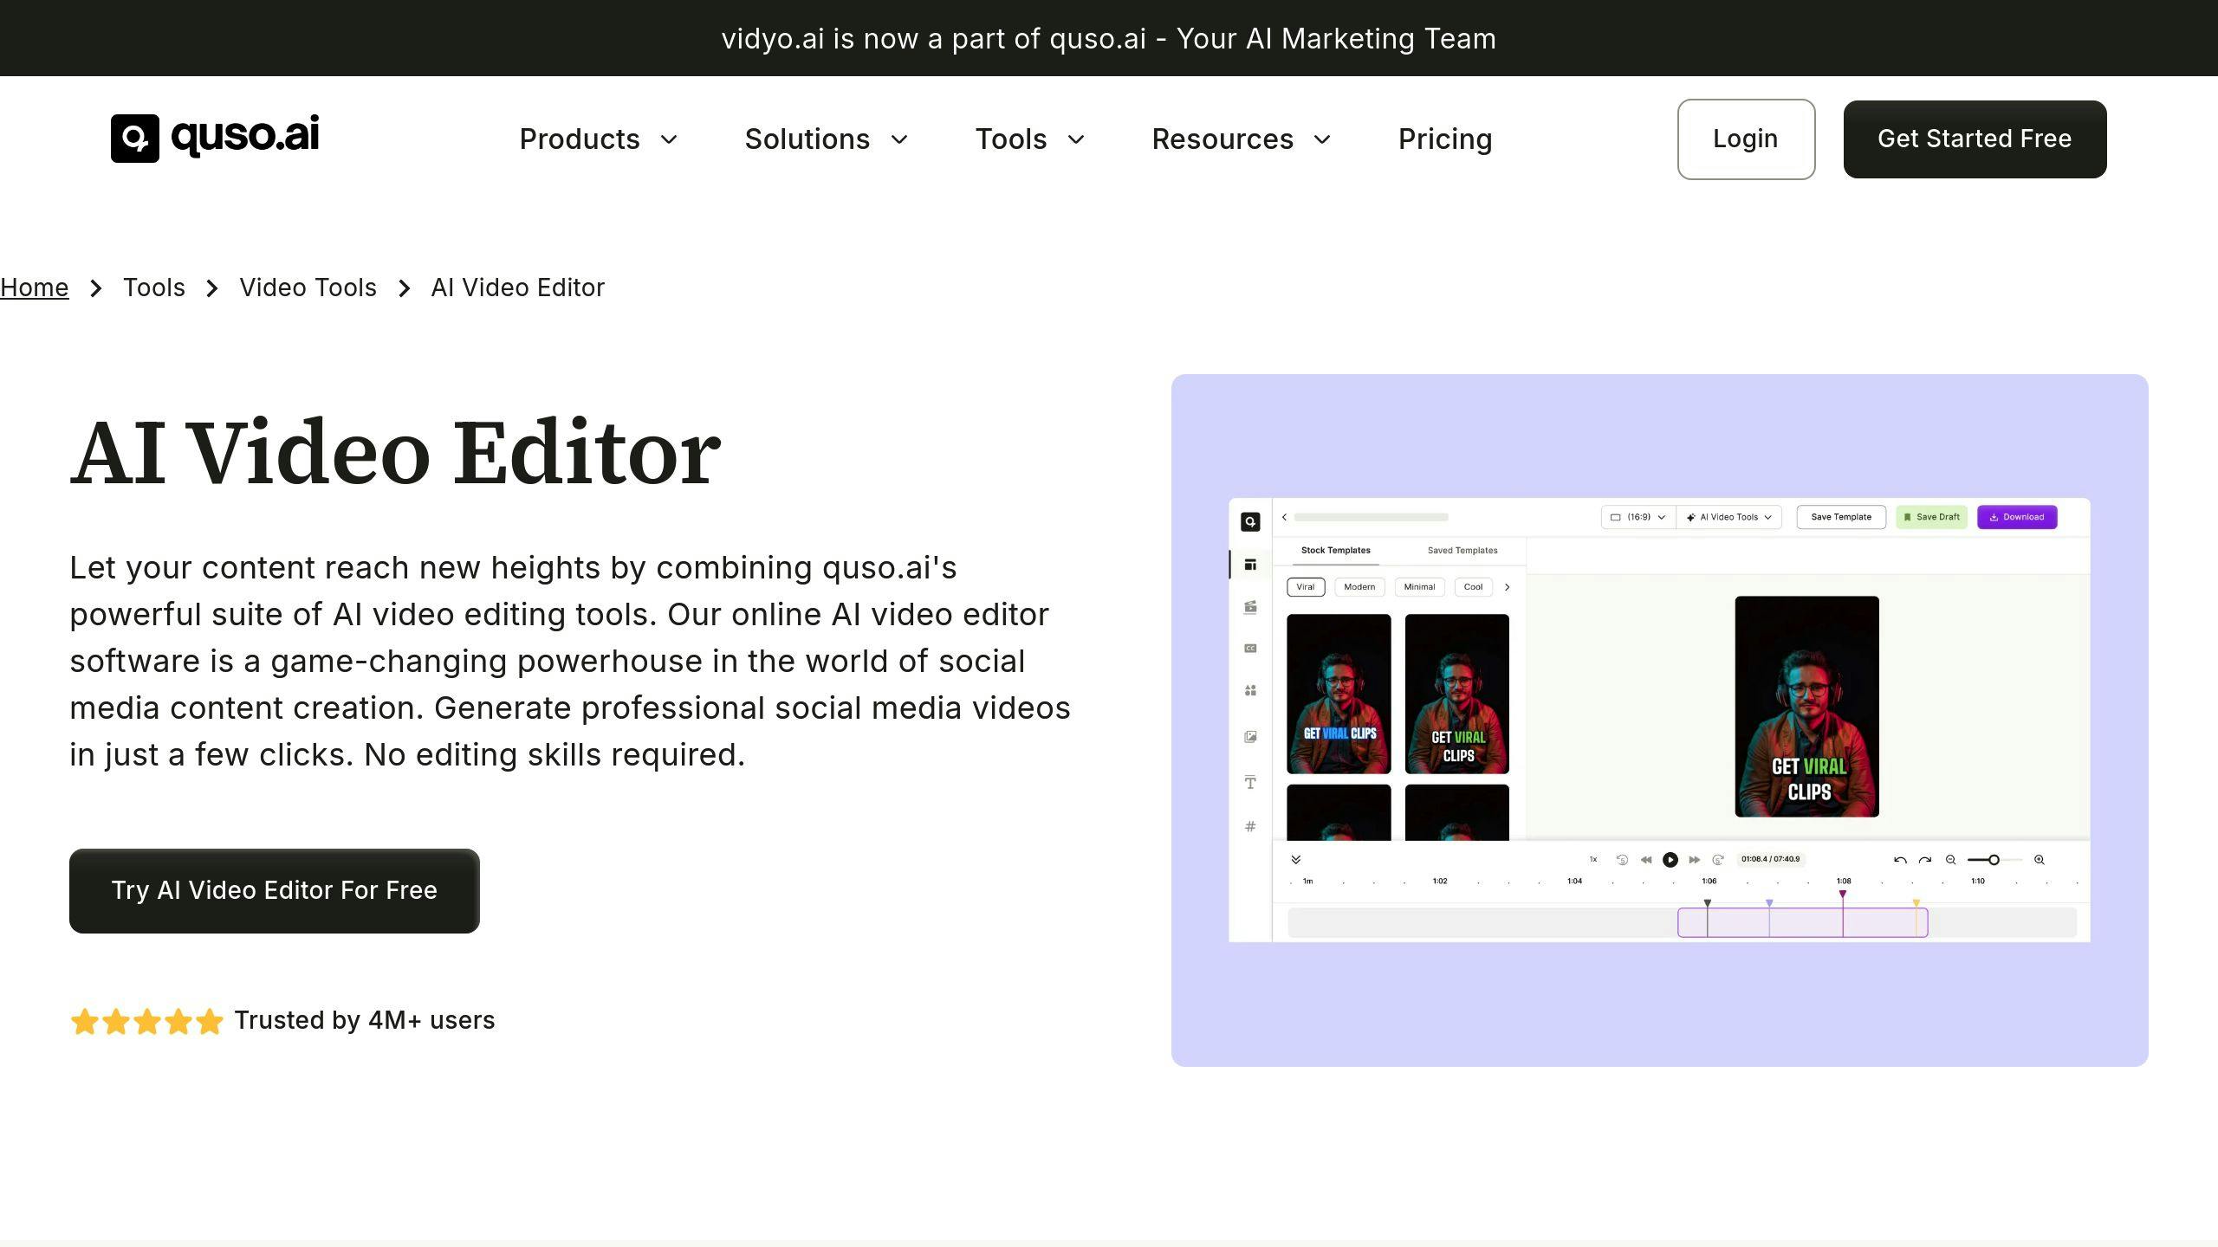Click the quso logo in the editor sidebar

(x=1250, y=521)
